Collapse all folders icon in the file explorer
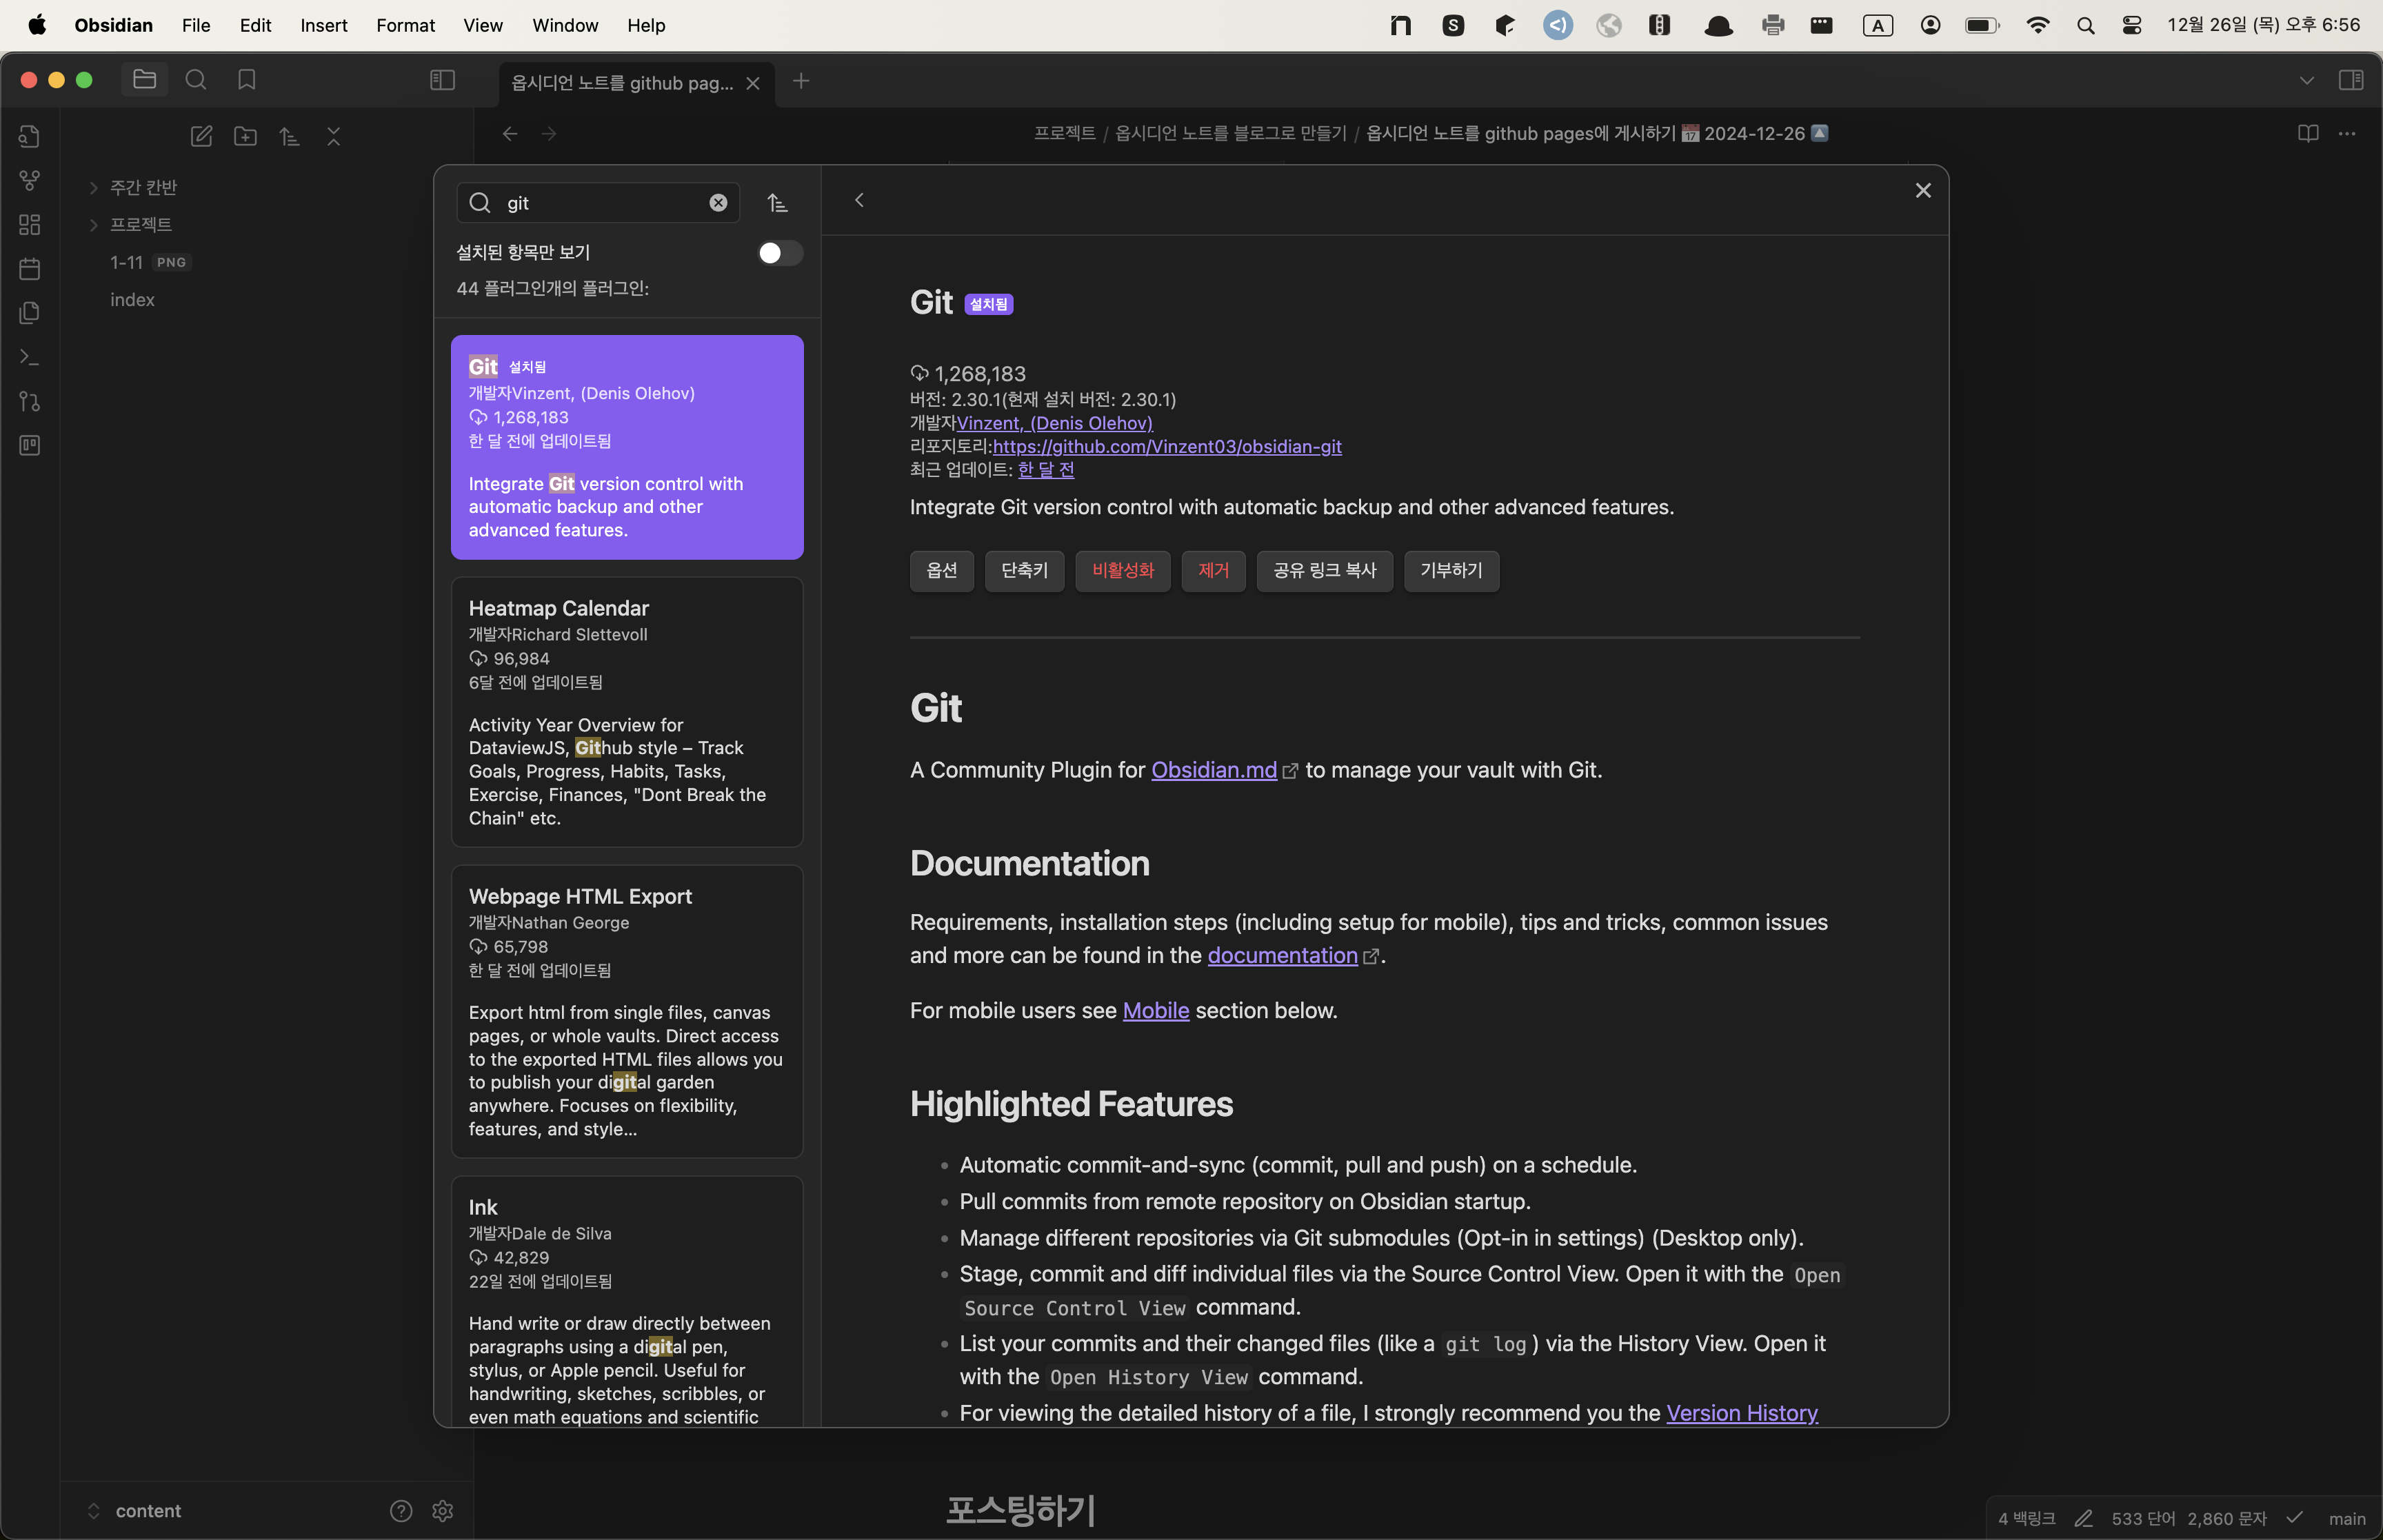 click(334, 136)
